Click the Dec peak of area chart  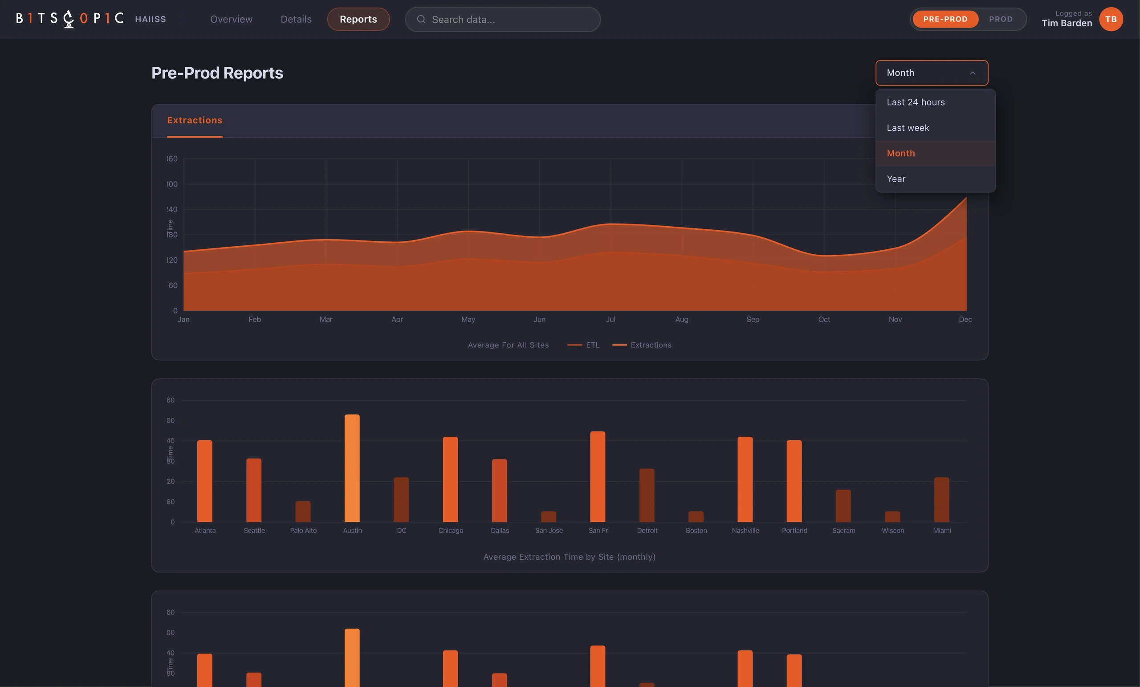pos(965,198)
